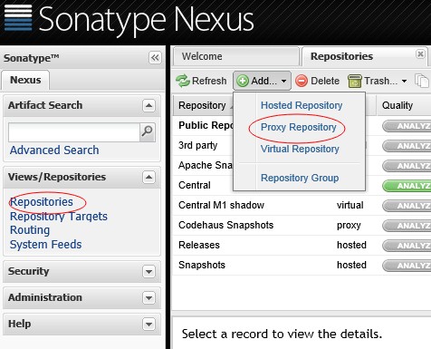431x349 pixels.
Task: Select the Snapshots repository row
Action: (302, 265)
